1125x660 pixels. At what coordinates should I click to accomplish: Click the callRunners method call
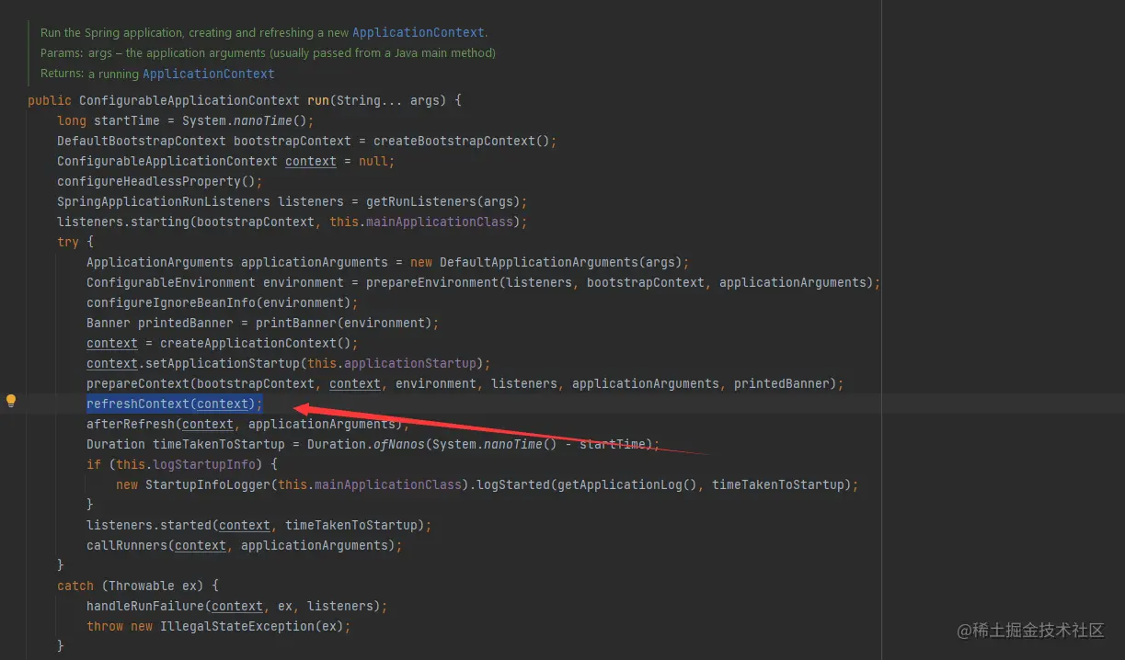127,545
